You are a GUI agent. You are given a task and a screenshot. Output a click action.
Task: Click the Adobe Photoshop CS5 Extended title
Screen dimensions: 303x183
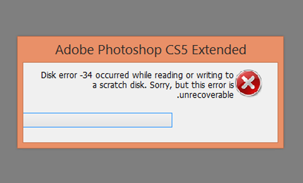pos(150,50)
